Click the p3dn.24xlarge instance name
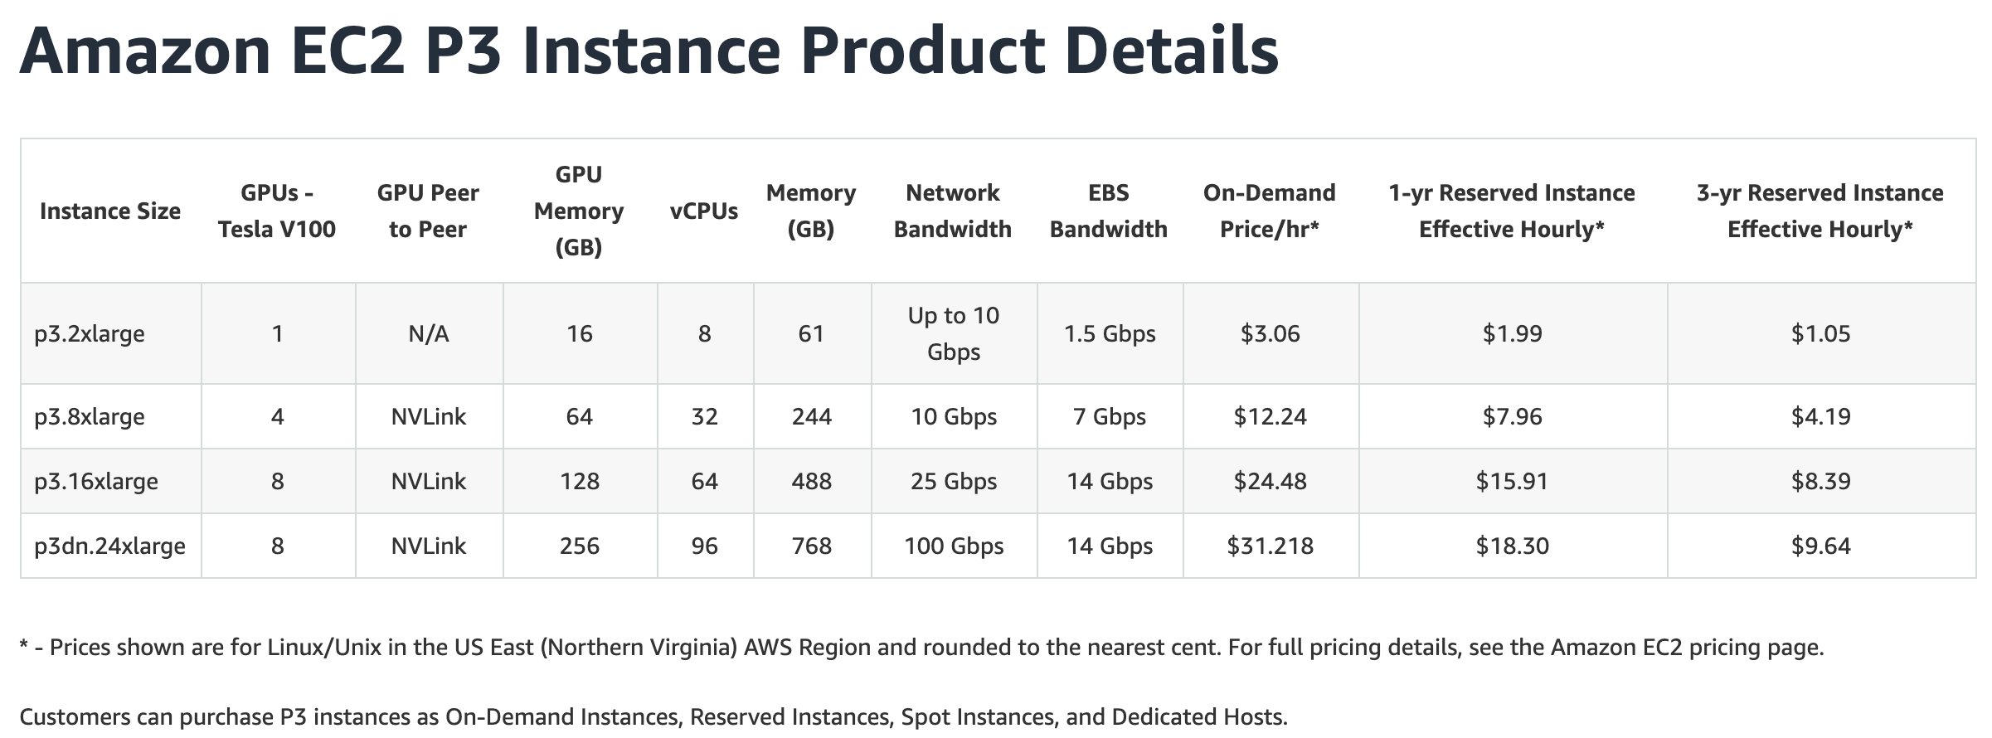Screen dimensions: 1992x738 (x=109, y=546)
